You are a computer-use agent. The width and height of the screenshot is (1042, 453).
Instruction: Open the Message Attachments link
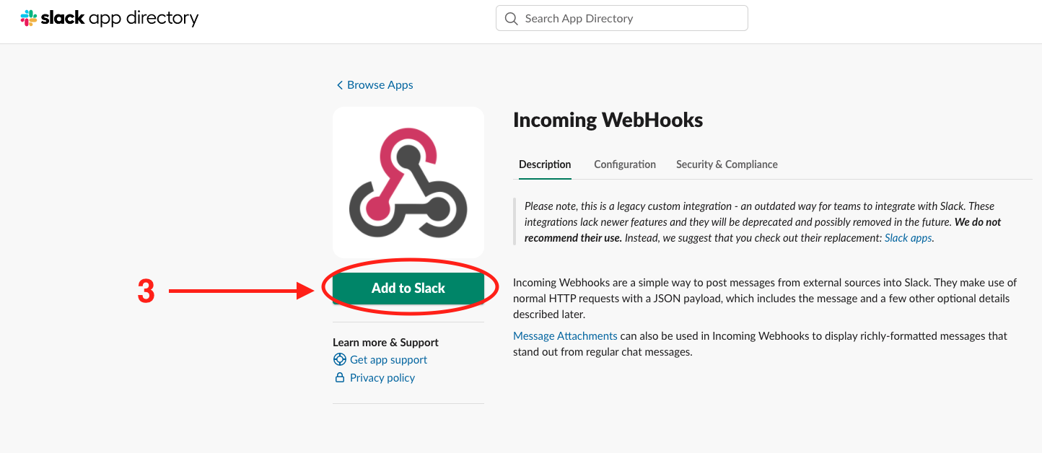[565, 336]
